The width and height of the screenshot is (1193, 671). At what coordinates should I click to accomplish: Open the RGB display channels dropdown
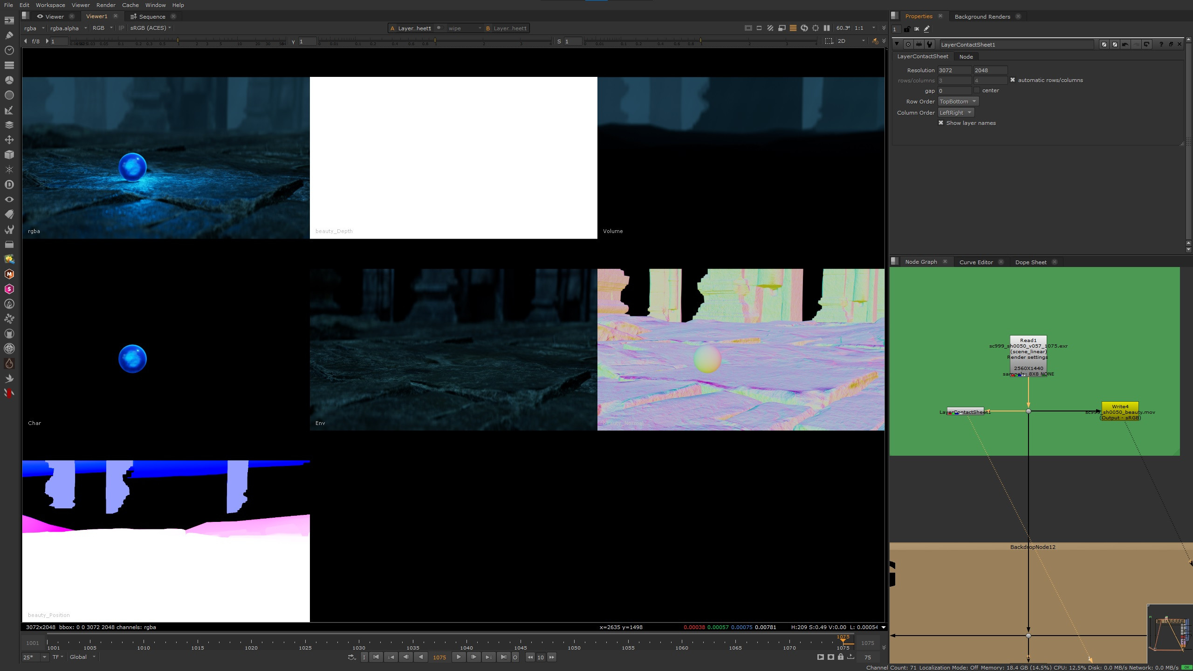click(x=103, y=28)
